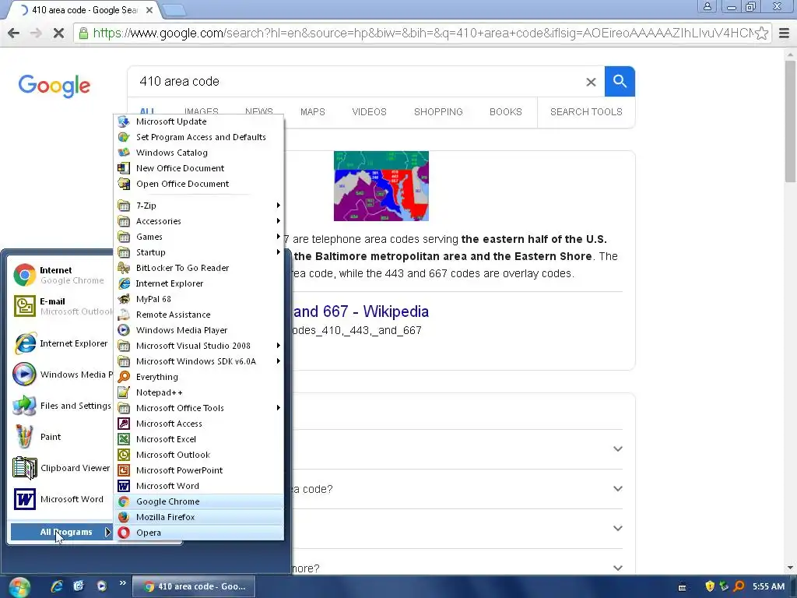The image size is (797, 598).
Task: Click the area code map thumbnail
Action: 381,186
